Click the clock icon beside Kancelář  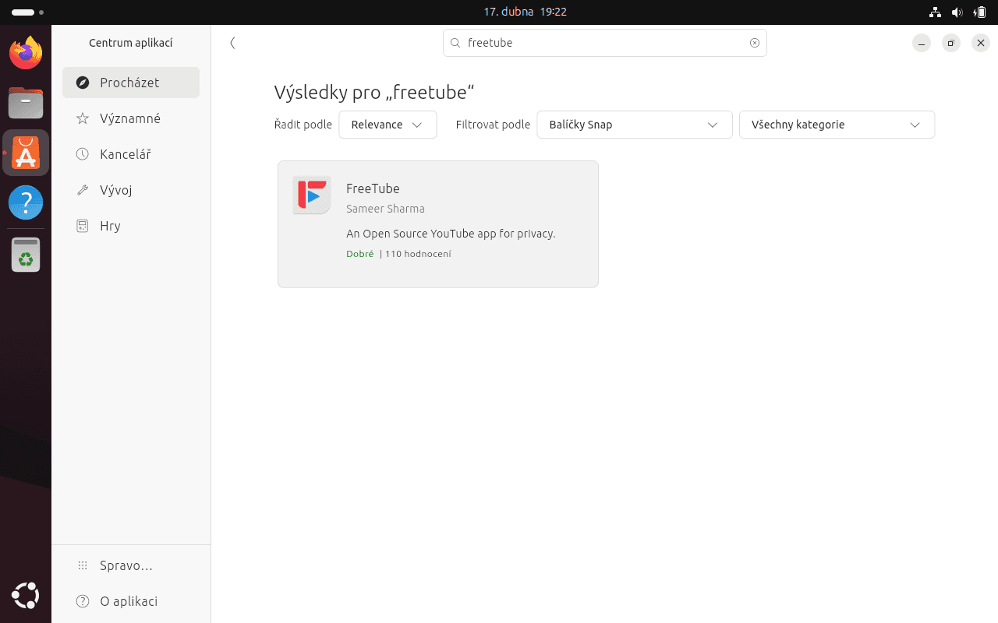click(82, 154)
